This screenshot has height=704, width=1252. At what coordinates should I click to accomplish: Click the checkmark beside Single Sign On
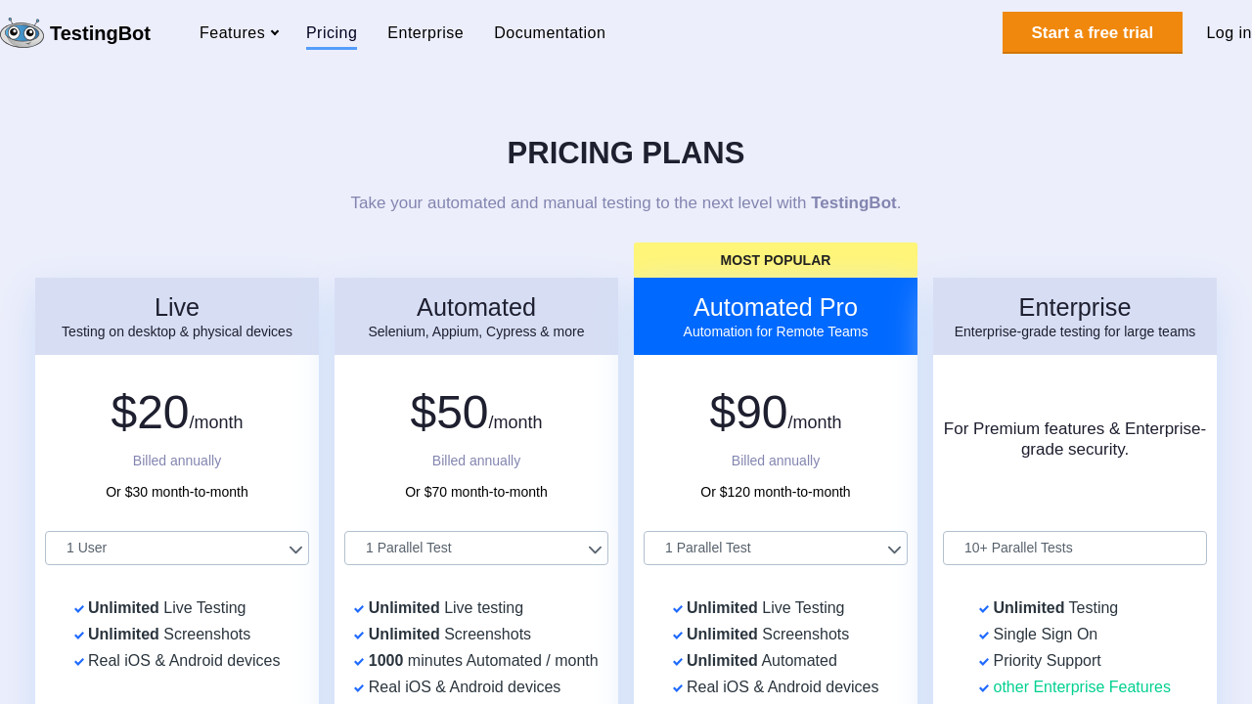984,636
